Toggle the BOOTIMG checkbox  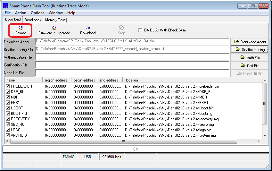[x=8, y=114]
